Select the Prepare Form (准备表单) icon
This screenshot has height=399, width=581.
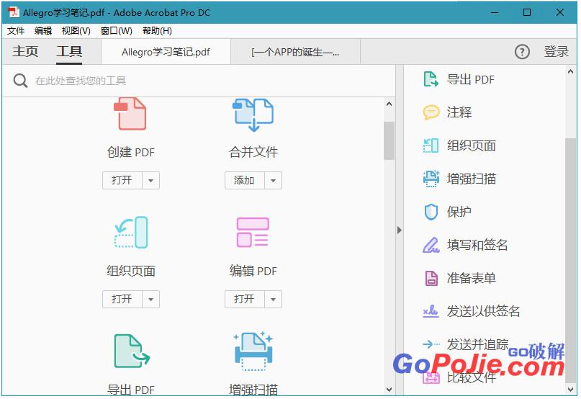[x=431, y=278]
